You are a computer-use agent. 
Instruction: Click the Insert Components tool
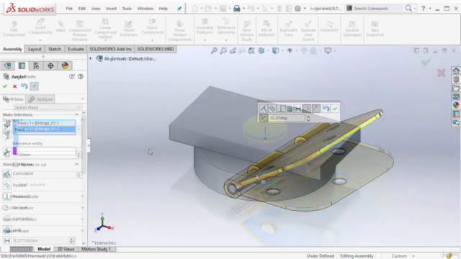coord(40,27)
